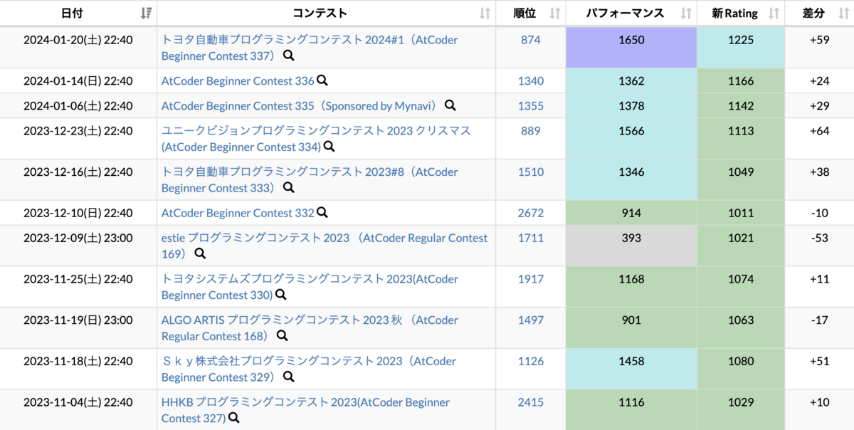
Task: Open AtCoder Beginner Contest 332 link
Action: (x=238, y=213)
